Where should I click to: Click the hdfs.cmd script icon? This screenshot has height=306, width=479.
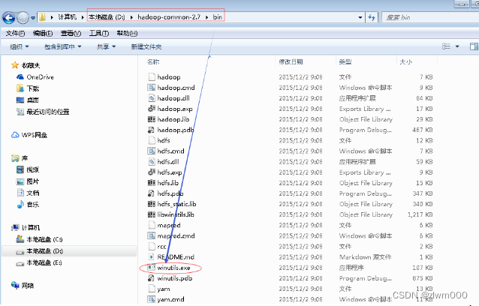(152, 151)
